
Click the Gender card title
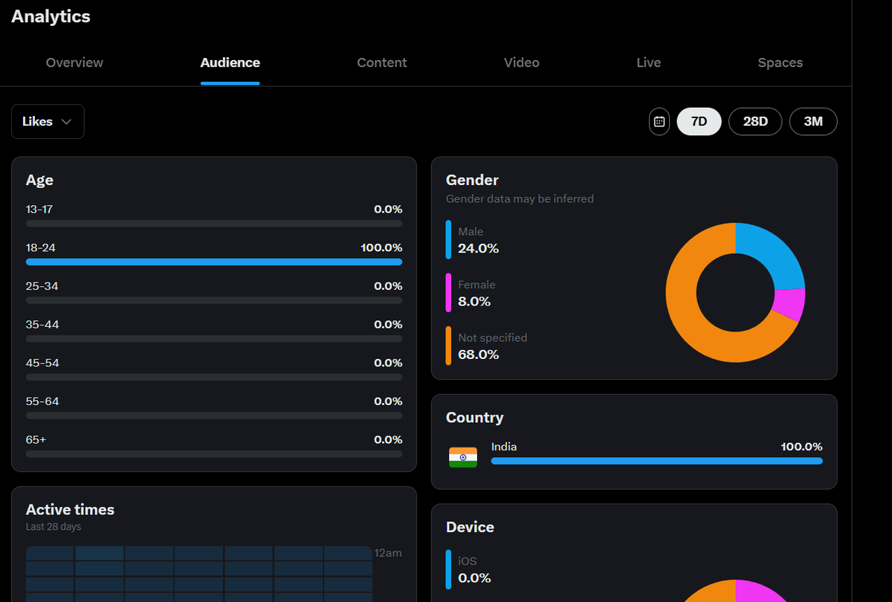pyautogui.click(x=472, y=180)
